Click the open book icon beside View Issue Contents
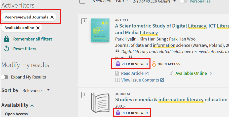Viewport: 229px width, 117px height. pos(118,80)
